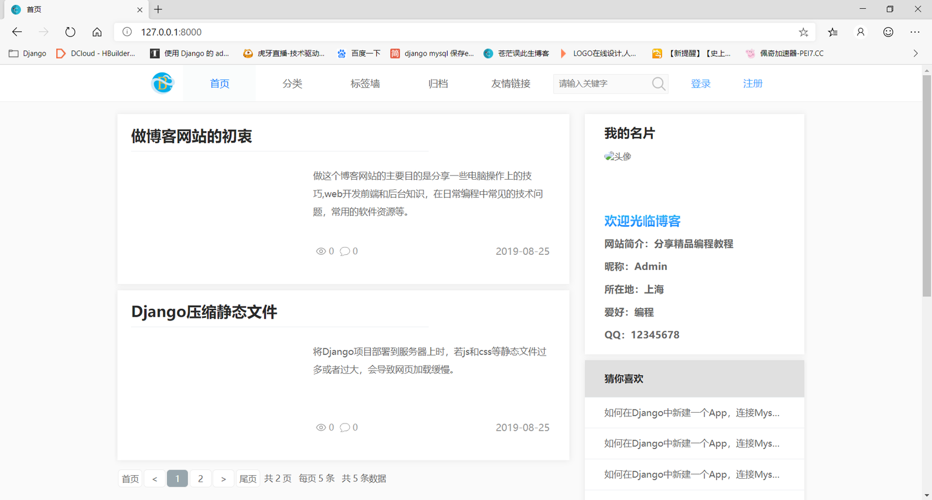Viewport: 932px width, 500px height.
Task: Open the article titled Django压缩静态文件
Action: 204,312
